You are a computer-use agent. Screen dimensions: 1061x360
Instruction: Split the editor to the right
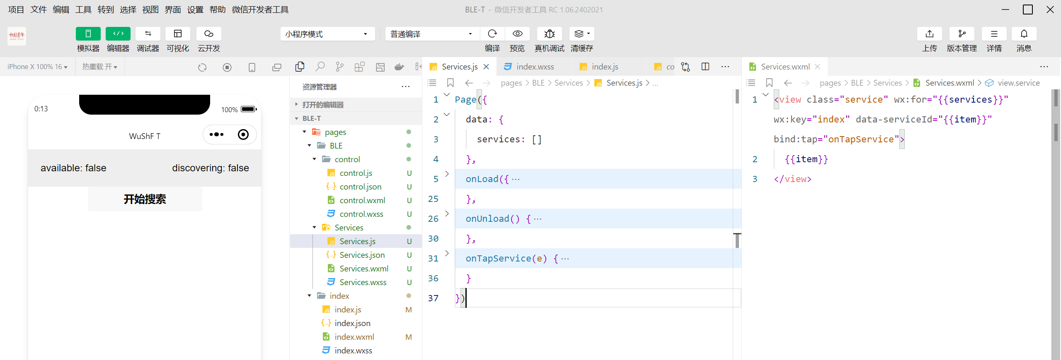pos(705,67)
